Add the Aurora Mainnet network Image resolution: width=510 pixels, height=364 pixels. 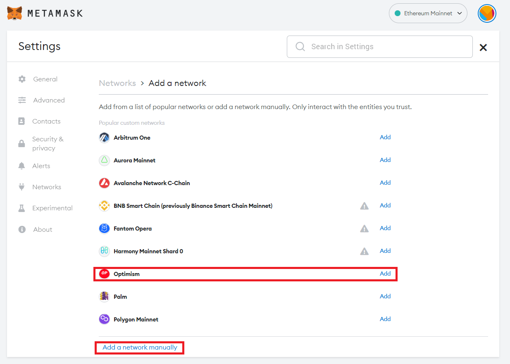tap(385, 160)
